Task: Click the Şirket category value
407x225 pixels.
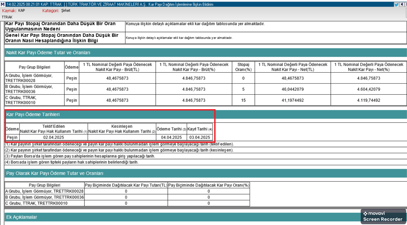Action: tap(66, 10)
